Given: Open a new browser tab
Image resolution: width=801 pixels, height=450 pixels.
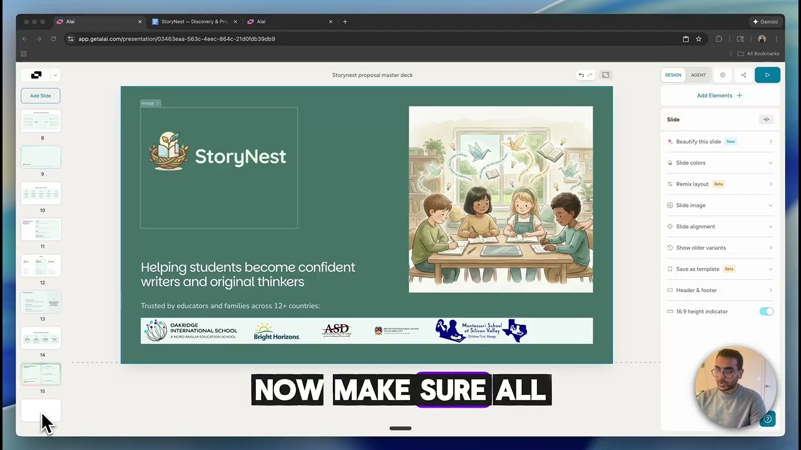Looking at the screenshot, I should 345,22.
